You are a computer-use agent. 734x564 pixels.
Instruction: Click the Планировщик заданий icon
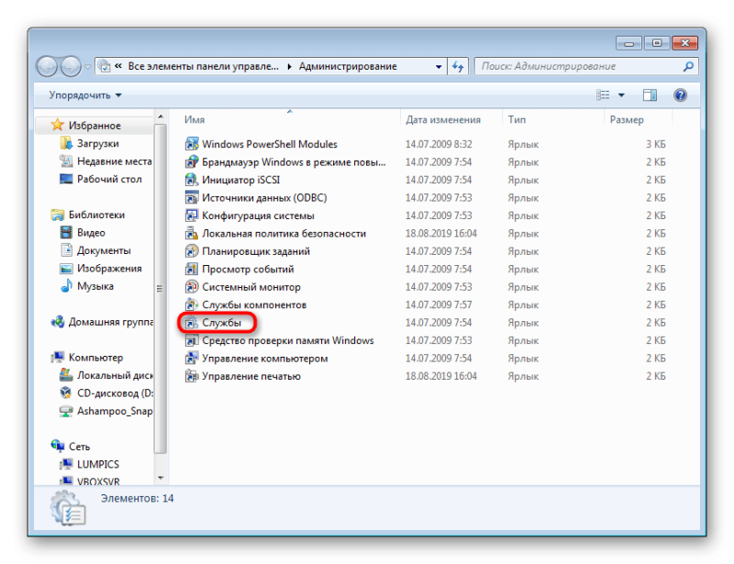pyautogui.click(x=192, y=251)
